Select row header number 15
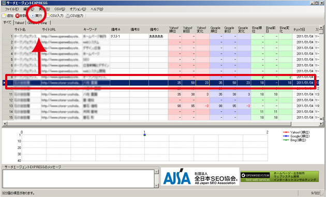327x197 pixels. [8, 117]
